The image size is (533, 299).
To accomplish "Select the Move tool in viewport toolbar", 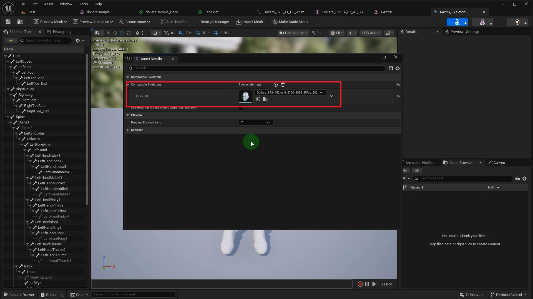I will click(x=115, y=33).
